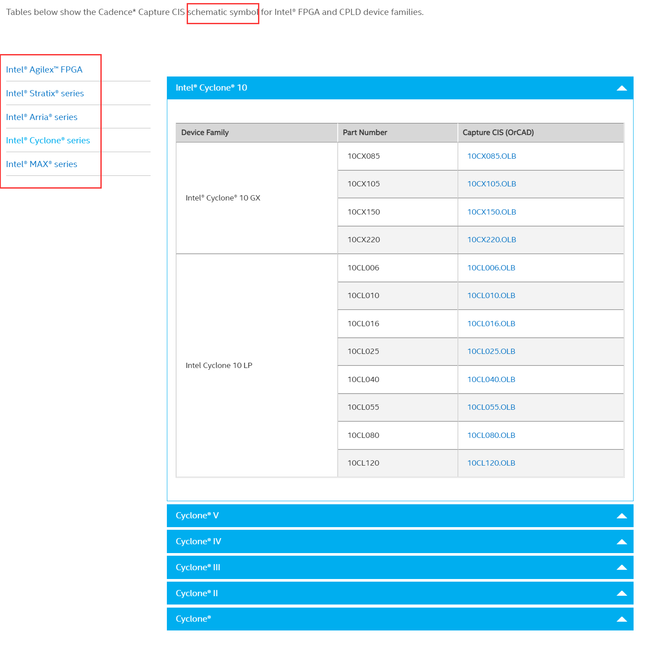Select the Intel Stratix series link
The image size is (671, 652).
[45, 93]
